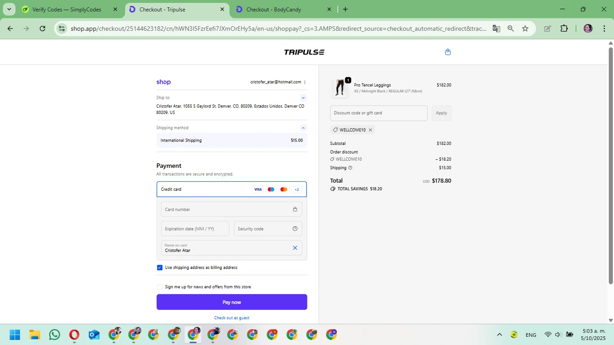Open the zoom level icon
This screenshot has width=614, height=345.
pyautogui.click(x=510, y=29)
